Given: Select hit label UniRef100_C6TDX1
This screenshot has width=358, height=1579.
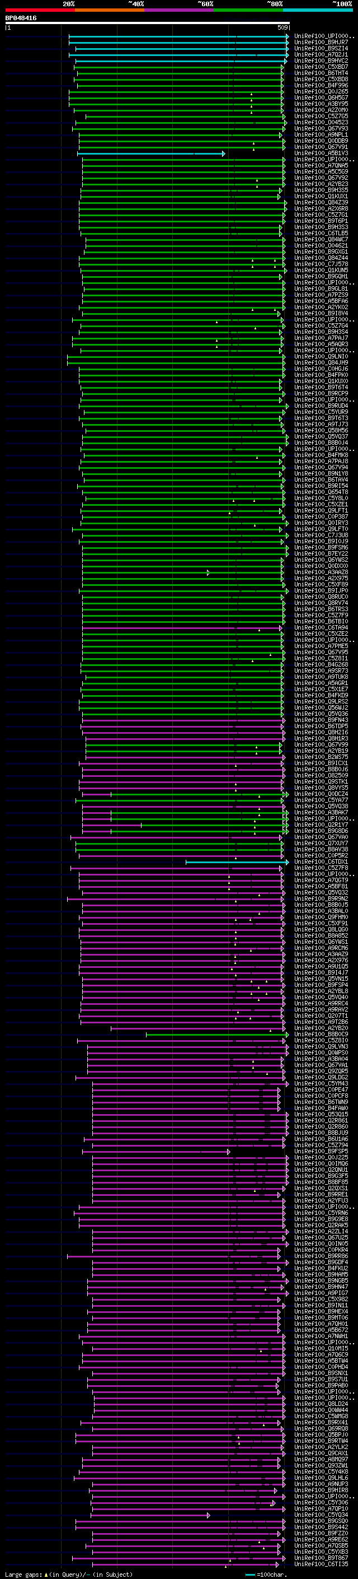Looking at the screenshot, I should click(x=321, y=862).
